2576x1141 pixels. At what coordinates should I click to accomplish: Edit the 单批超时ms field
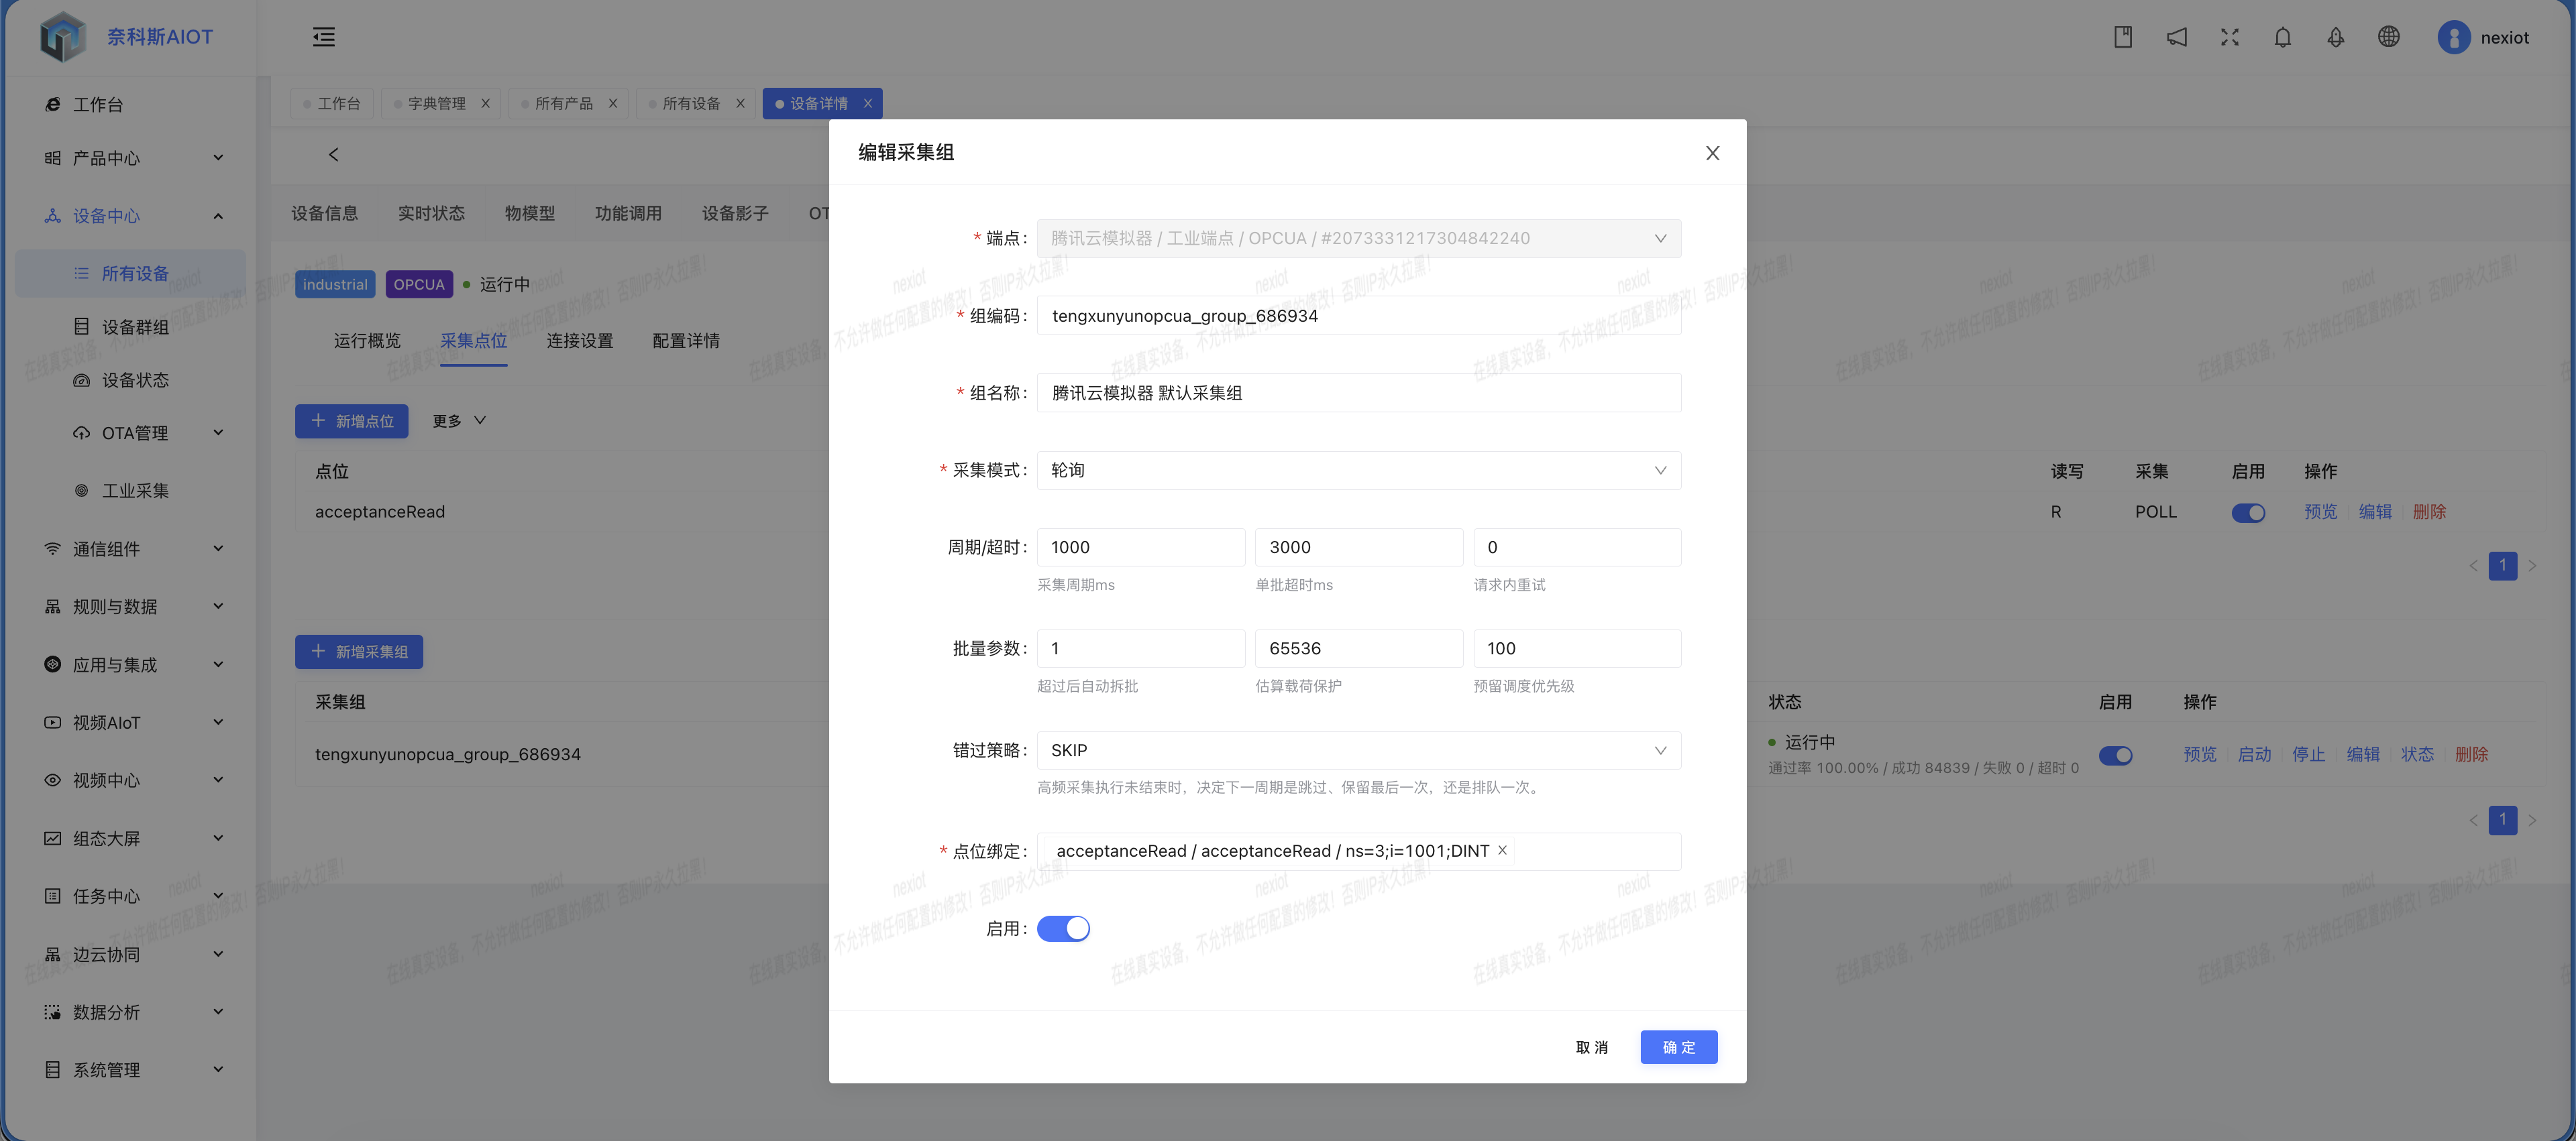1358,548
